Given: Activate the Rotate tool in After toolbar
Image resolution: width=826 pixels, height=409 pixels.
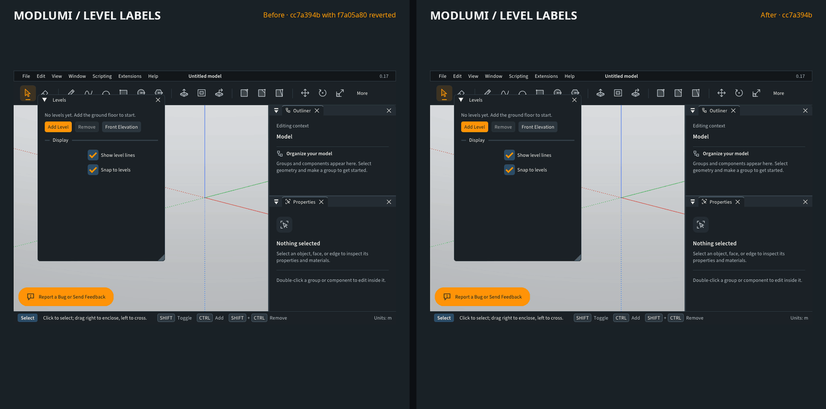Looking at the screenshot, I should [739, 93].
